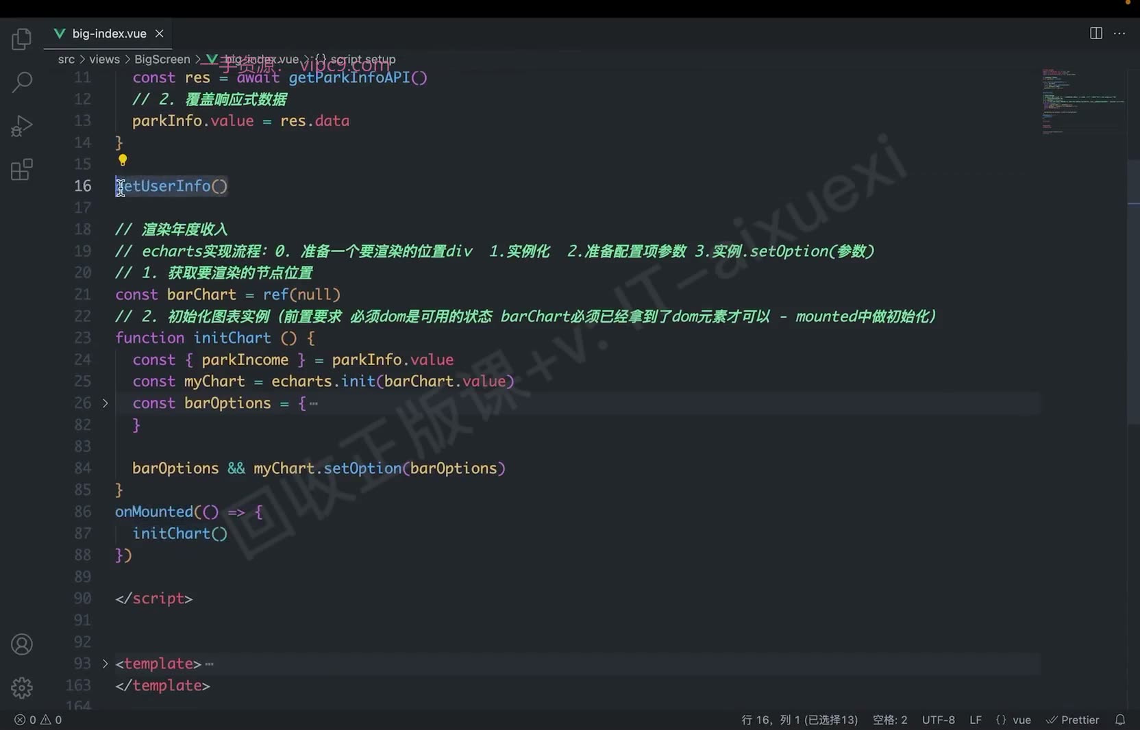Viewport: 1140px width, 730px height.
Task: Split the editor to the right
Action: (x=1096, y=33)
